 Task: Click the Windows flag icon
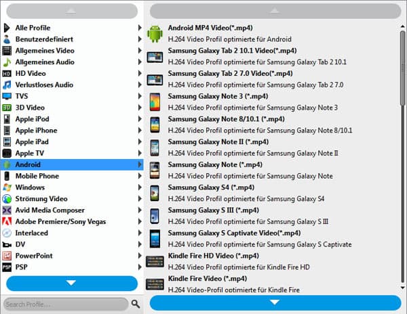[x=7, y=187]
